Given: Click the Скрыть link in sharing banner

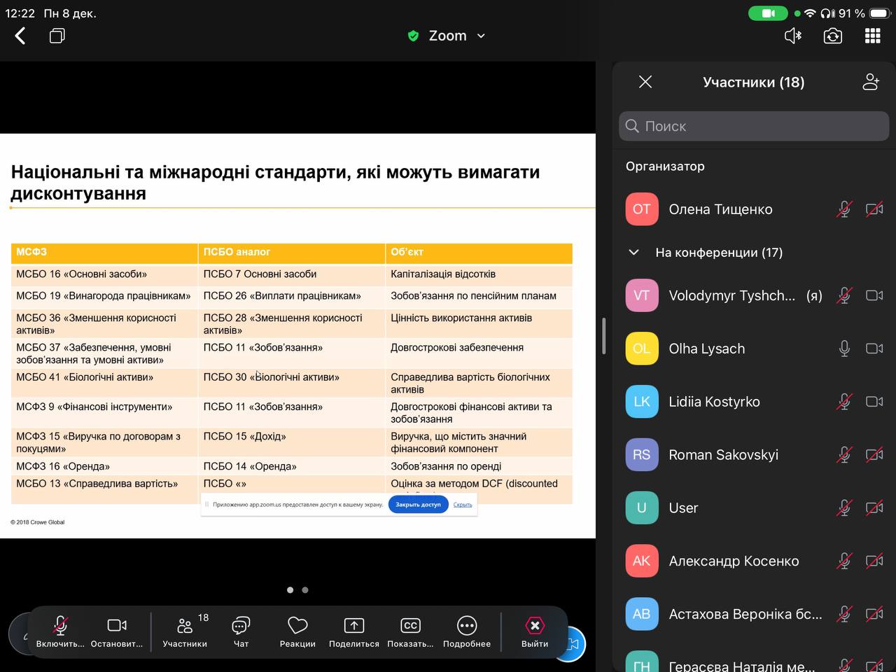Looking at the screenshot, I should coord(463,504).
